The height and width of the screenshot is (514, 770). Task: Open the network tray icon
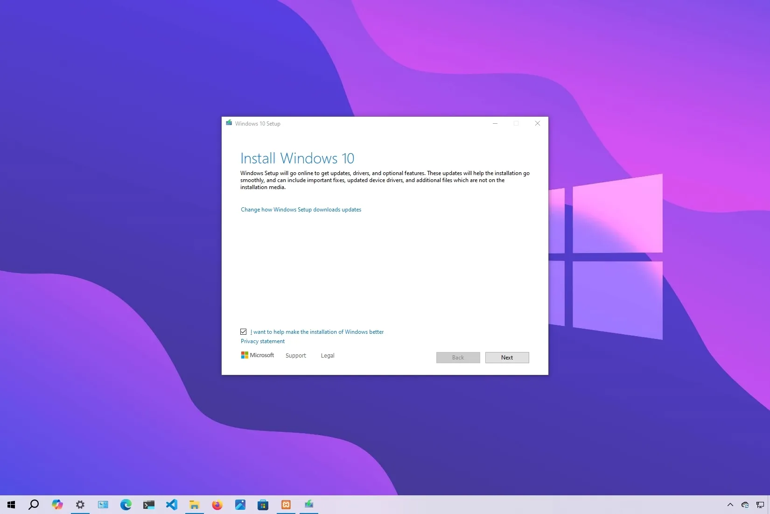760,505
